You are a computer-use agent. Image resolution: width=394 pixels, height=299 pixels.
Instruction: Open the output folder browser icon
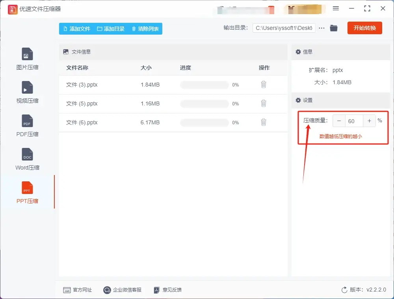click(x=333, y=28)
